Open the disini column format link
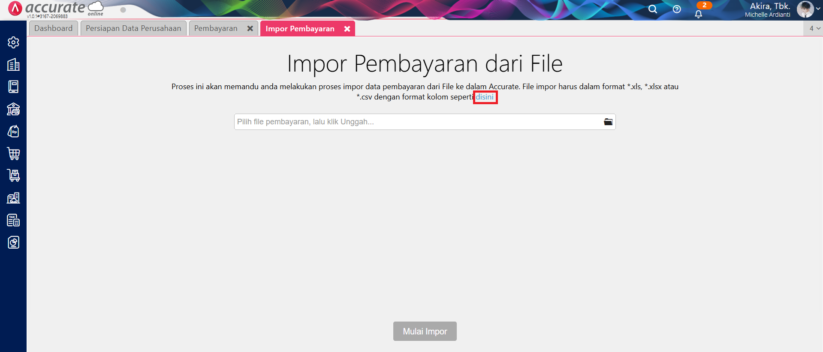 point(485,97)
